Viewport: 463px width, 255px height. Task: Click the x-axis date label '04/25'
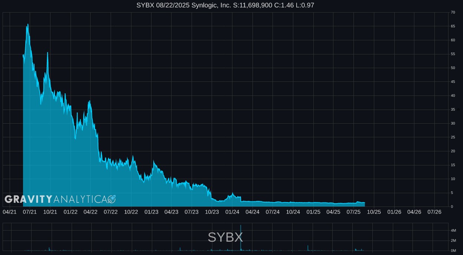(x=333, y=212)
